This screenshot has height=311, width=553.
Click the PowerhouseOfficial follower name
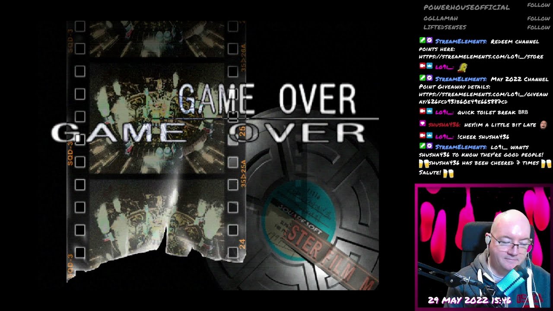point(467,7)
